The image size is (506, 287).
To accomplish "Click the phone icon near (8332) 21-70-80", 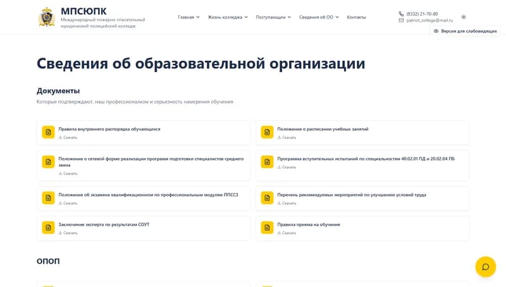I will pyautogui.click(x=401, y=14).
